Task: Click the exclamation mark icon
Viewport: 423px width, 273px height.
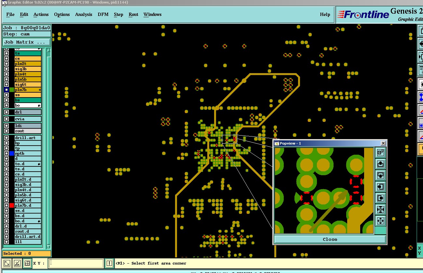Action: pos(109,263)
